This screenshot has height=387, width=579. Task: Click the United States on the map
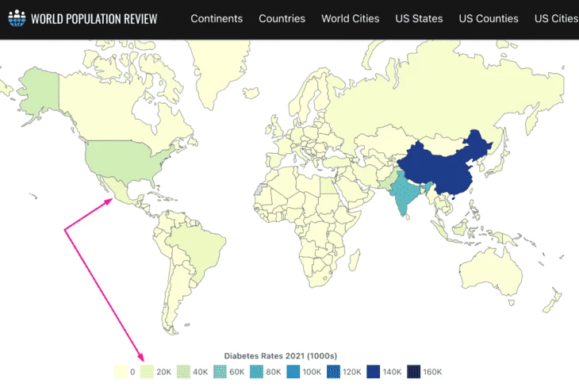[122, 159]
